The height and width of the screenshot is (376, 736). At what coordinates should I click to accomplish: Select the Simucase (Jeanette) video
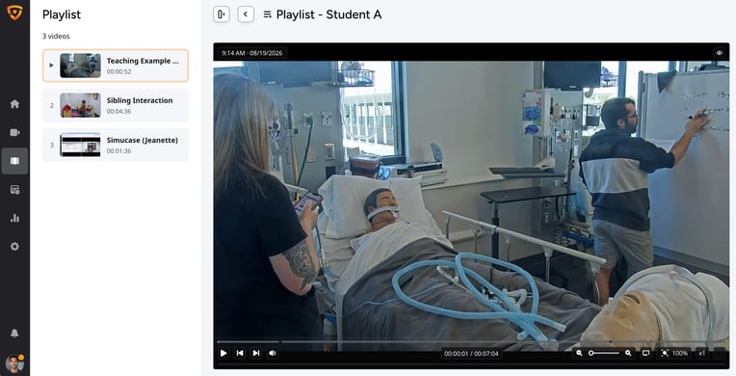116,146
